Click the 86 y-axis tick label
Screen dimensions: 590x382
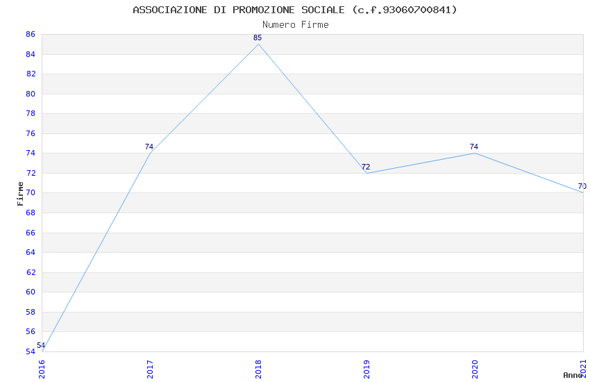tap(31, 35)
